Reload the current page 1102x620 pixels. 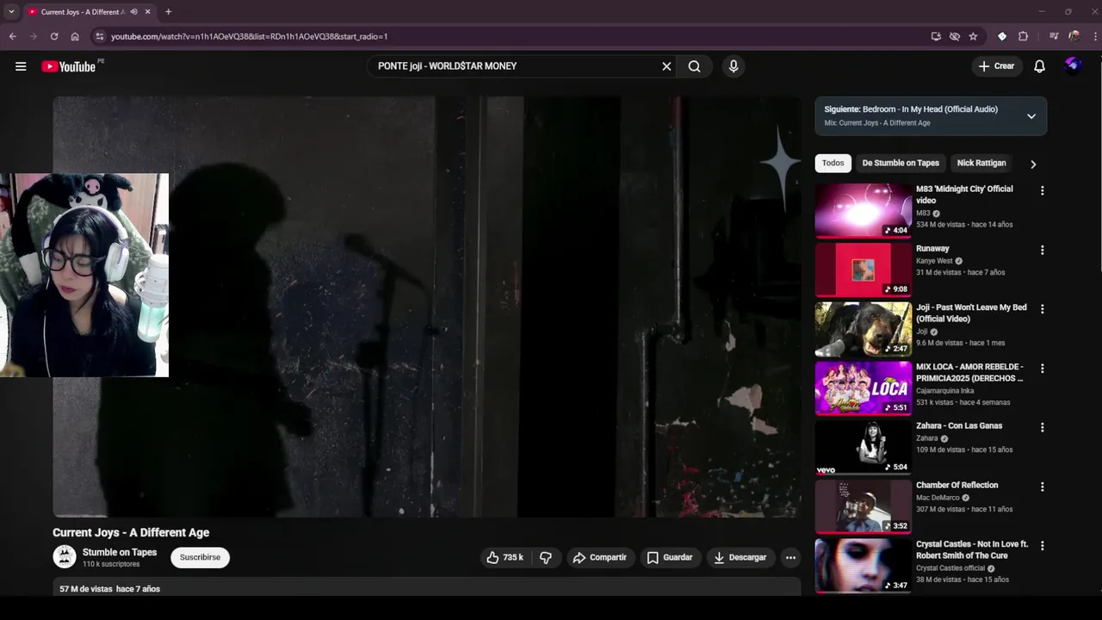pos(54,36)
